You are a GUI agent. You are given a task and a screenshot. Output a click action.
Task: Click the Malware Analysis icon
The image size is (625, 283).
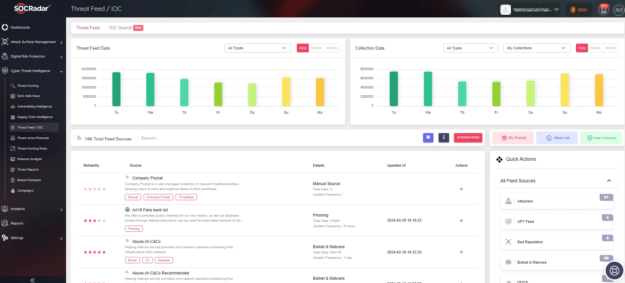tap(13, 159)
